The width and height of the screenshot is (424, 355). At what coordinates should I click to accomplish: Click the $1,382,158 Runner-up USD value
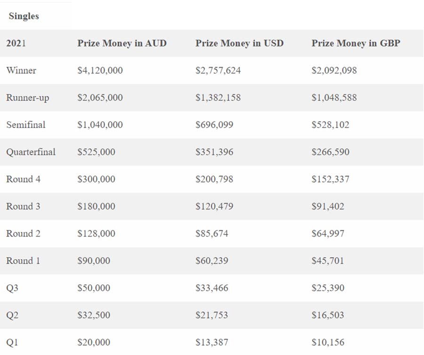click(218, 98)
